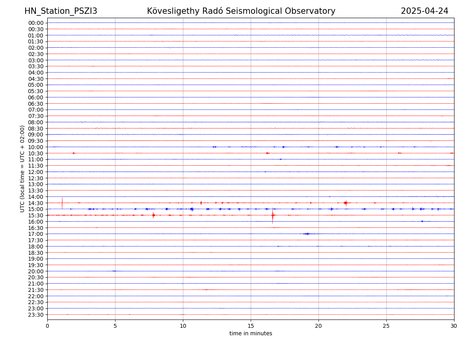This screenshot has height=355, width=473.
Task: Click the first red burst on the 10:30 trace
Action: [73, 153]
